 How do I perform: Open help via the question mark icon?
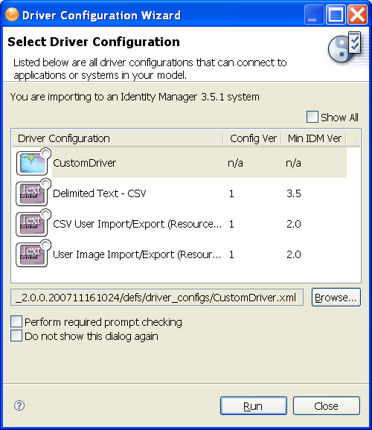pos(19,405)
